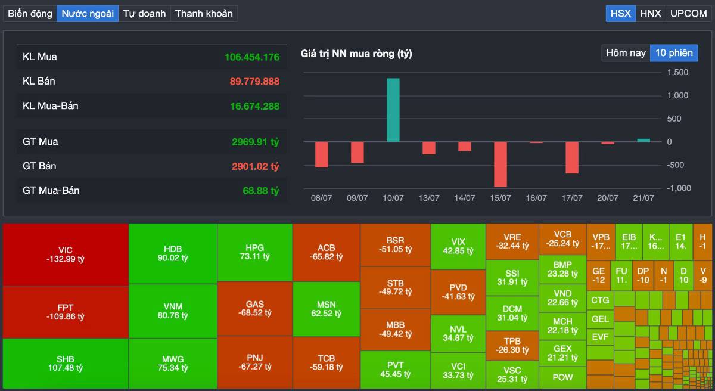Viewport: 715px width, 391px height.
Task: Select the ACB -65.82 tỷ tile
Action: 327,252
